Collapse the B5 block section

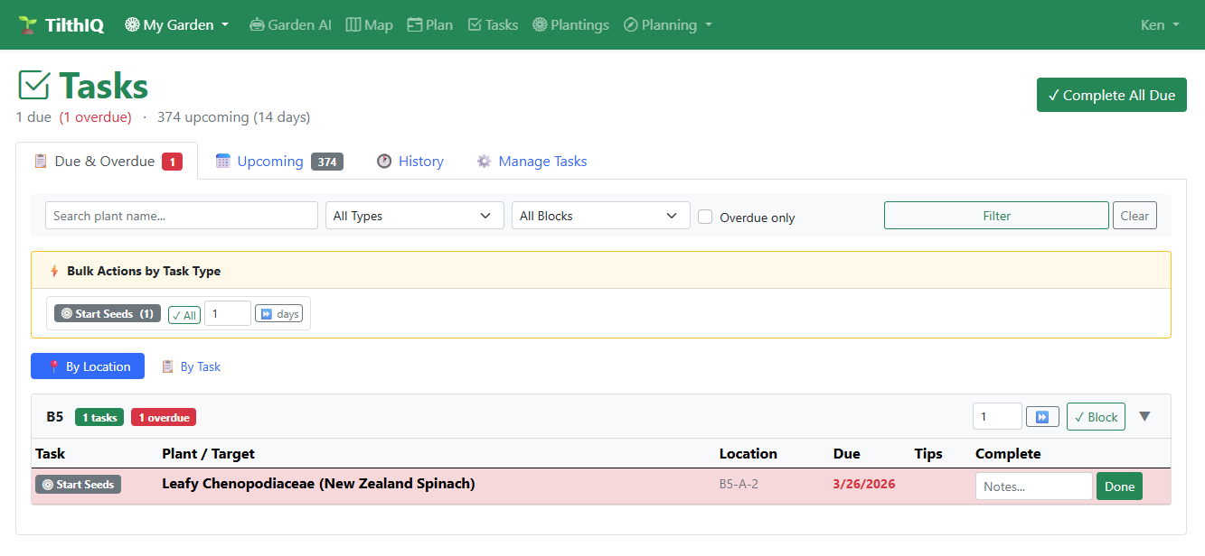pos(1144,416)
